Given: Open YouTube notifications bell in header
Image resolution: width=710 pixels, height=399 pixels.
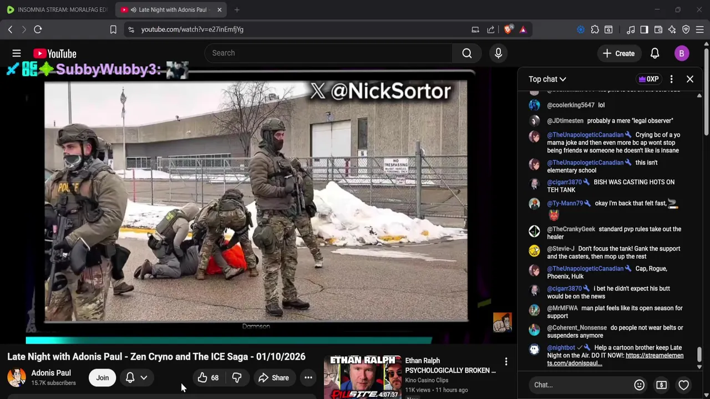Looking at the screenshot, I should 655,53.
